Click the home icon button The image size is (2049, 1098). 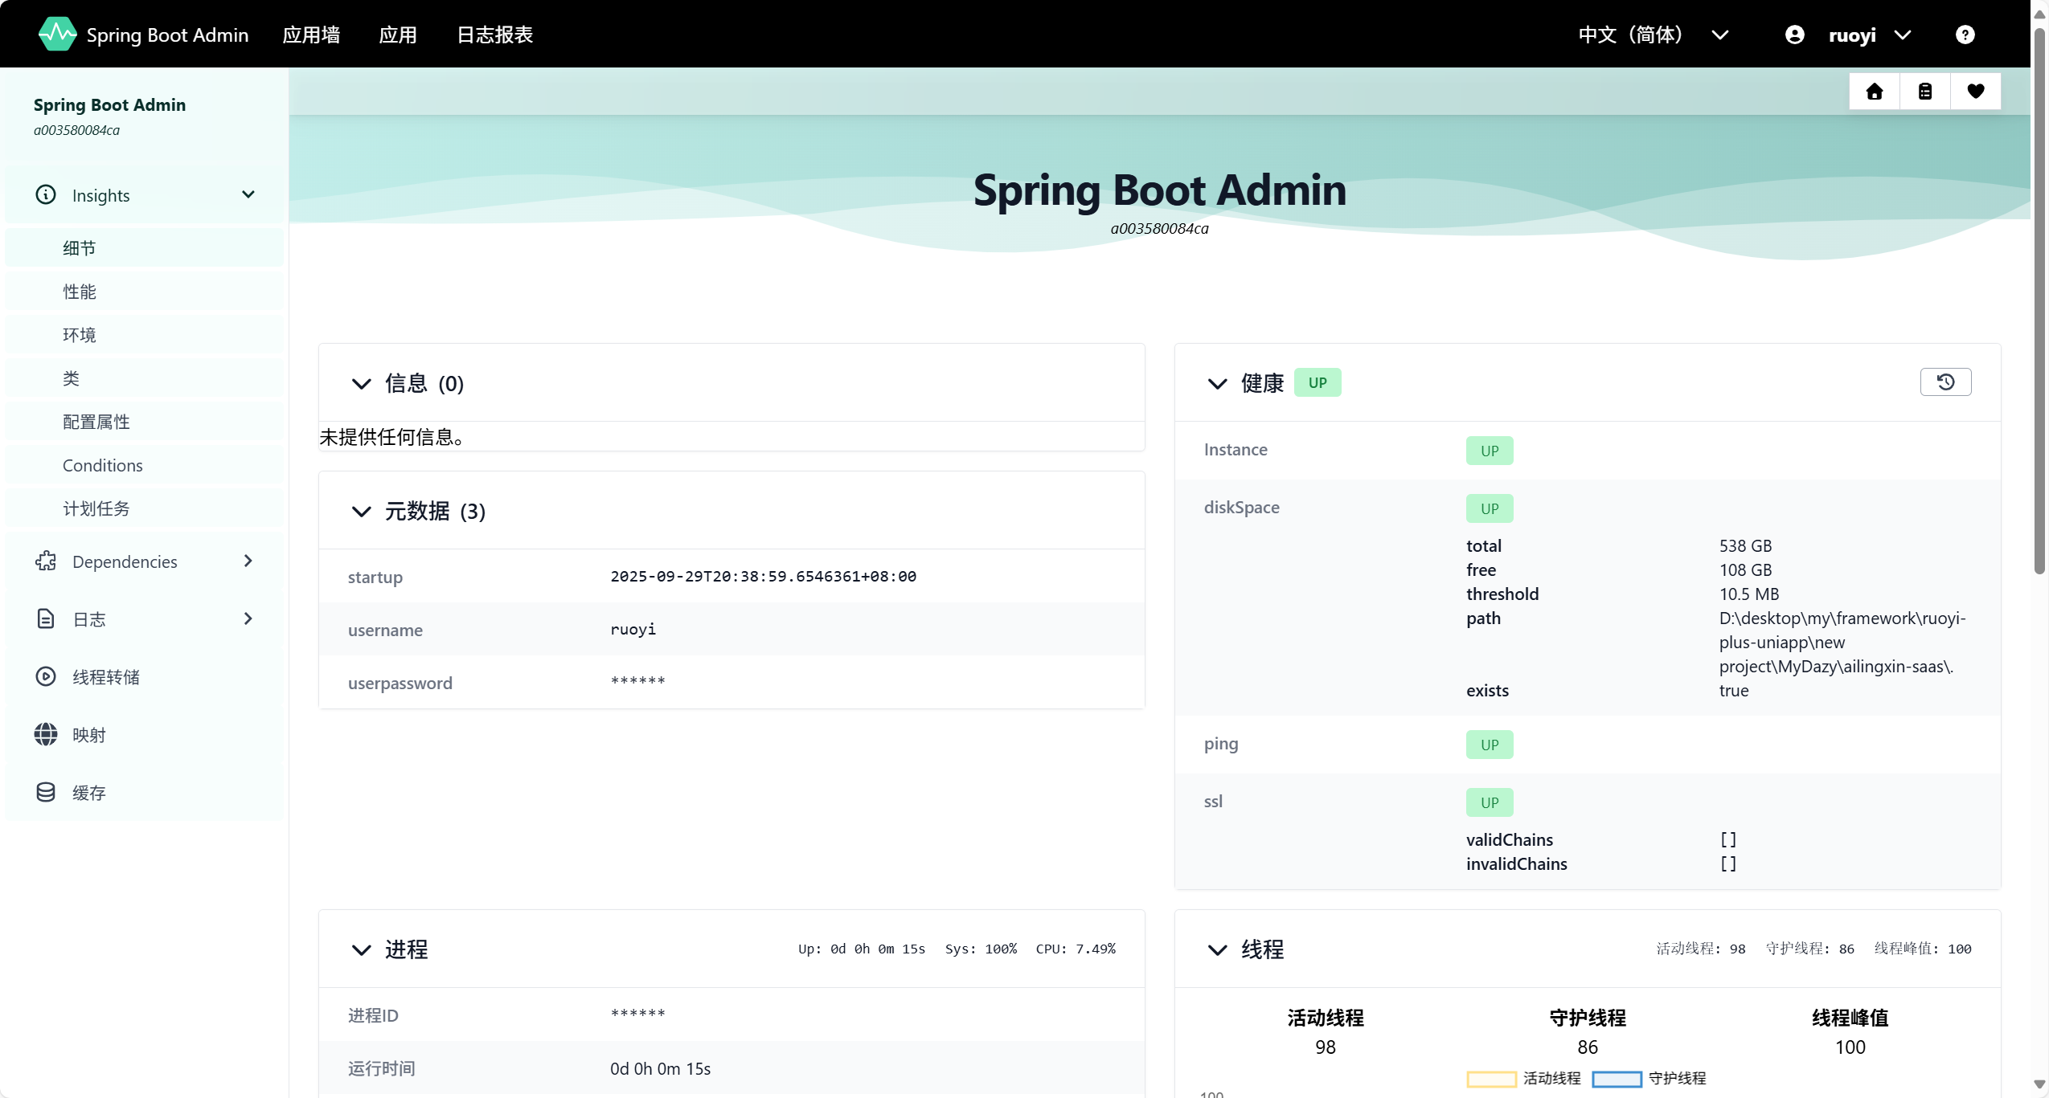pyautogui.click(x=1874, y=92)
